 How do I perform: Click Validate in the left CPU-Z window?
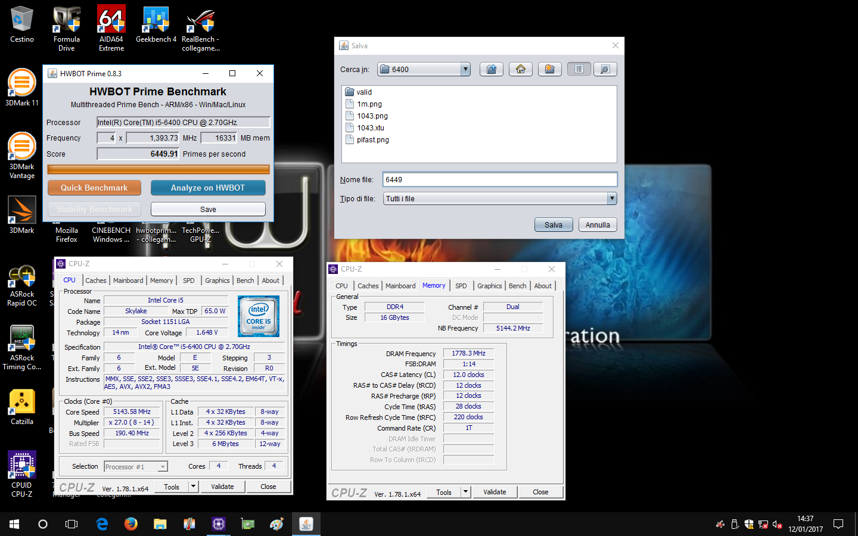point(222,487)
